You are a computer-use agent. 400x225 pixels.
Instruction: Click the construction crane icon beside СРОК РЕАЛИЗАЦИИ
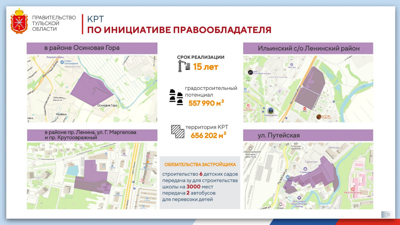pos(180,66)
